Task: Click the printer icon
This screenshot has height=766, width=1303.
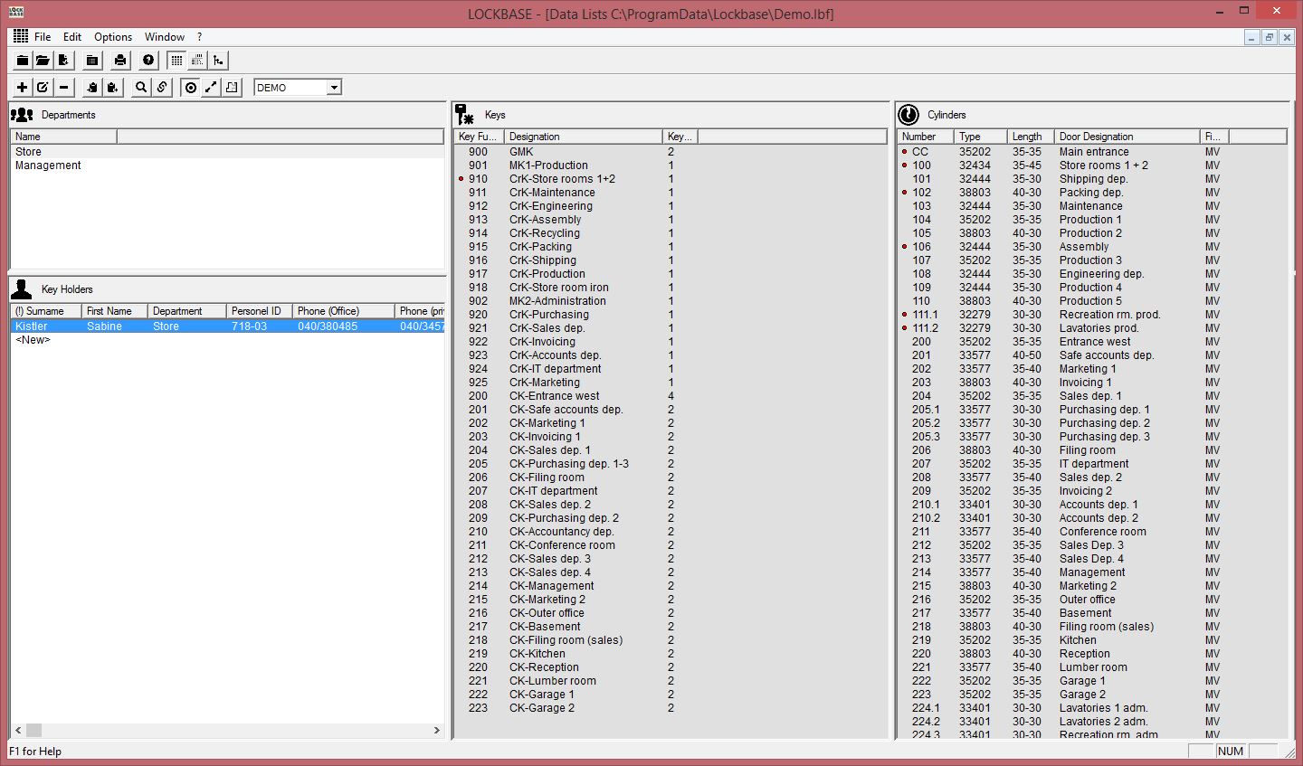Action: (x=120, y=61)
